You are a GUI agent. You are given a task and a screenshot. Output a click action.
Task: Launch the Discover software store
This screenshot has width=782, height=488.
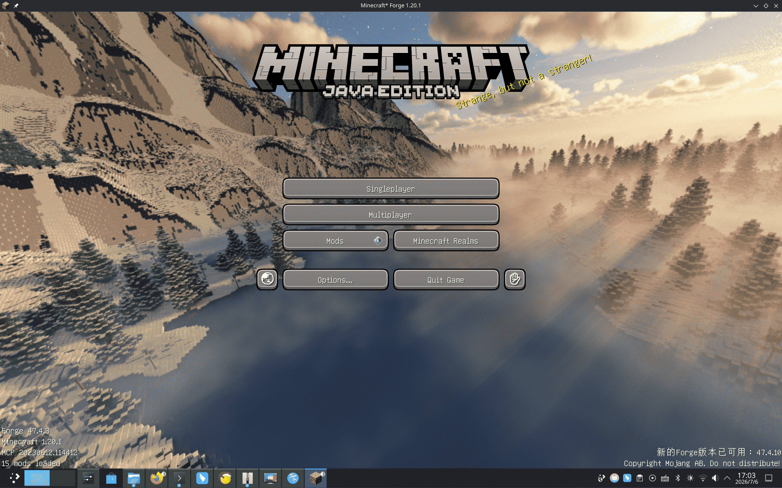pyautogui.click(x=111, y=478)
